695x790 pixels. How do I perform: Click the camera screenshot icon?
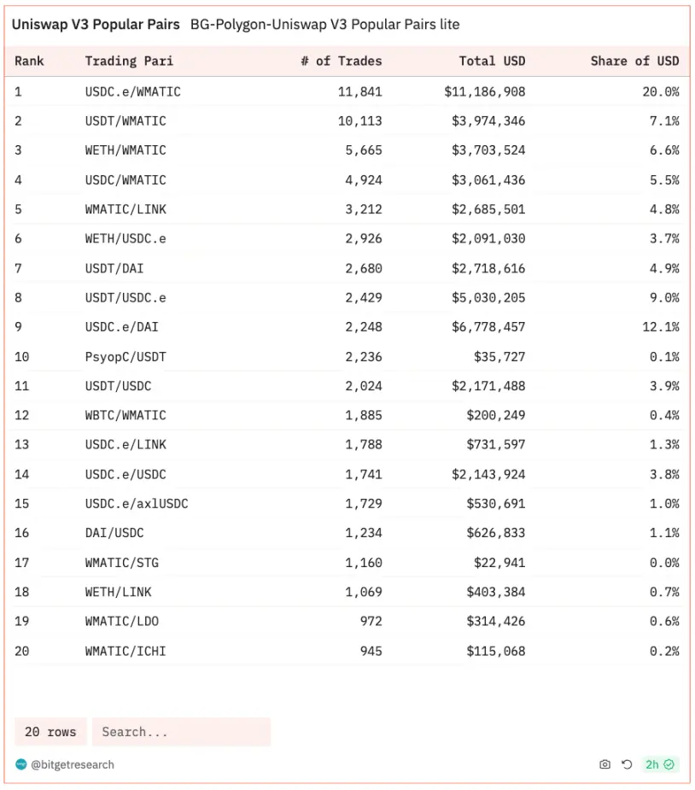click(604, 764)
